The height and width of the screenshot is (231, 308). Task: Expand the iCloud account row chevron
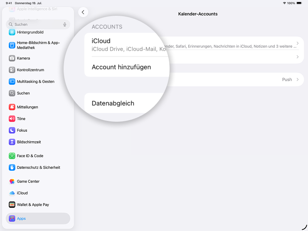coord(298,43)
